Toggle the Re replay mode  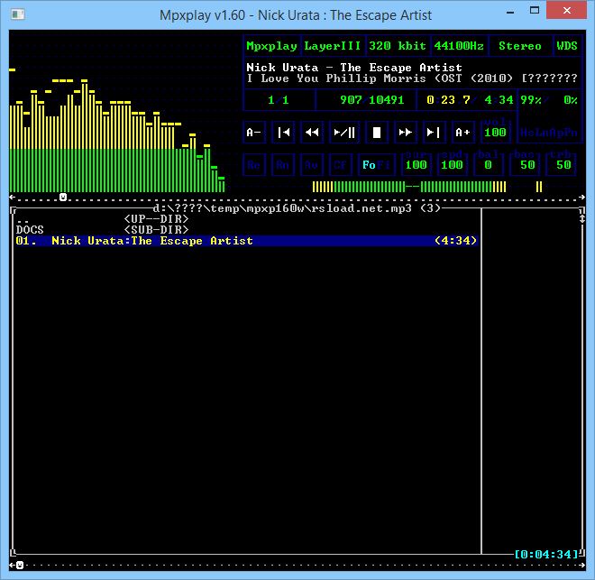point(254,165)
